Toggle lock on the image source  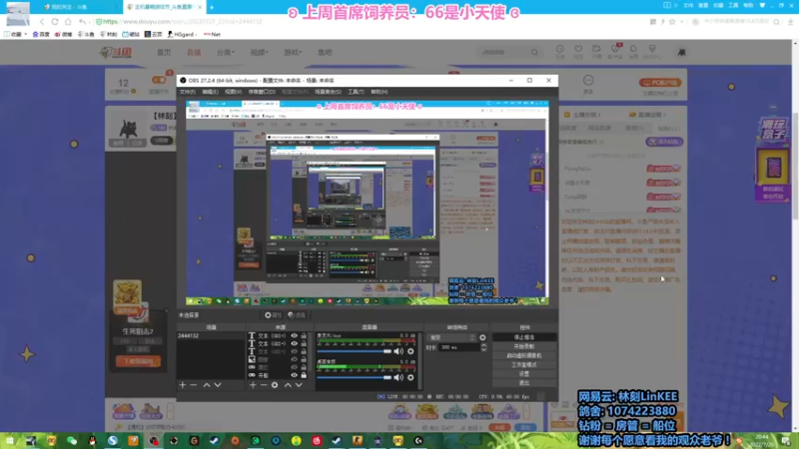tap(304, 359)
